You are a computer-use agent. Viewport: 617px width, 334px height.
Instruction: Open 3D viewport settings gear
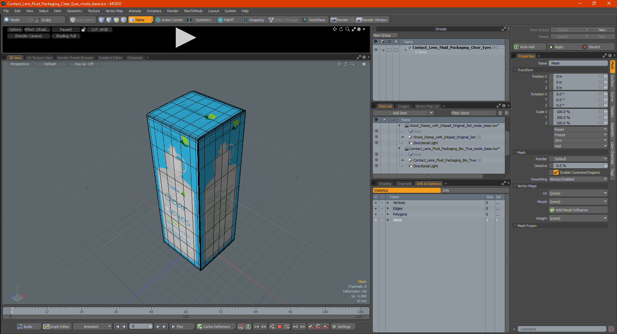click(x=364, y=64)
